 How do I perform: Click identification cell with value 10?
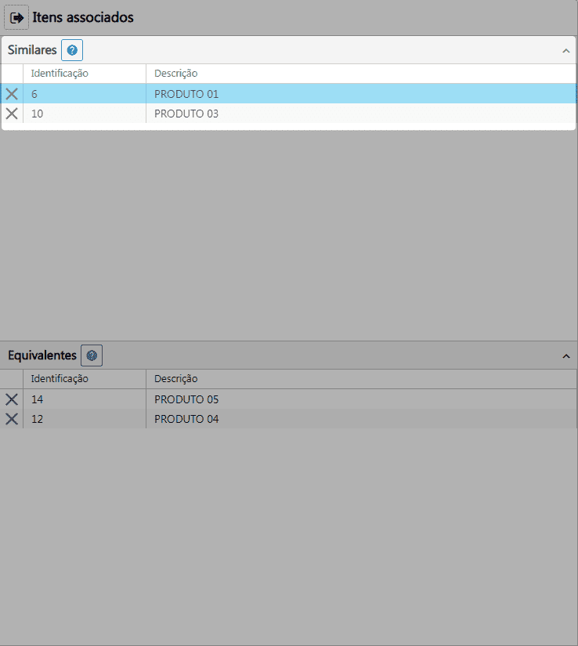[38, 114]
